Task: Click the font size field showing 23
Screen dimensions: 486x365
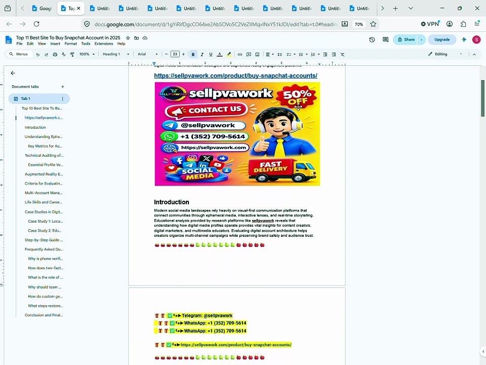Action: click(175, 54)
